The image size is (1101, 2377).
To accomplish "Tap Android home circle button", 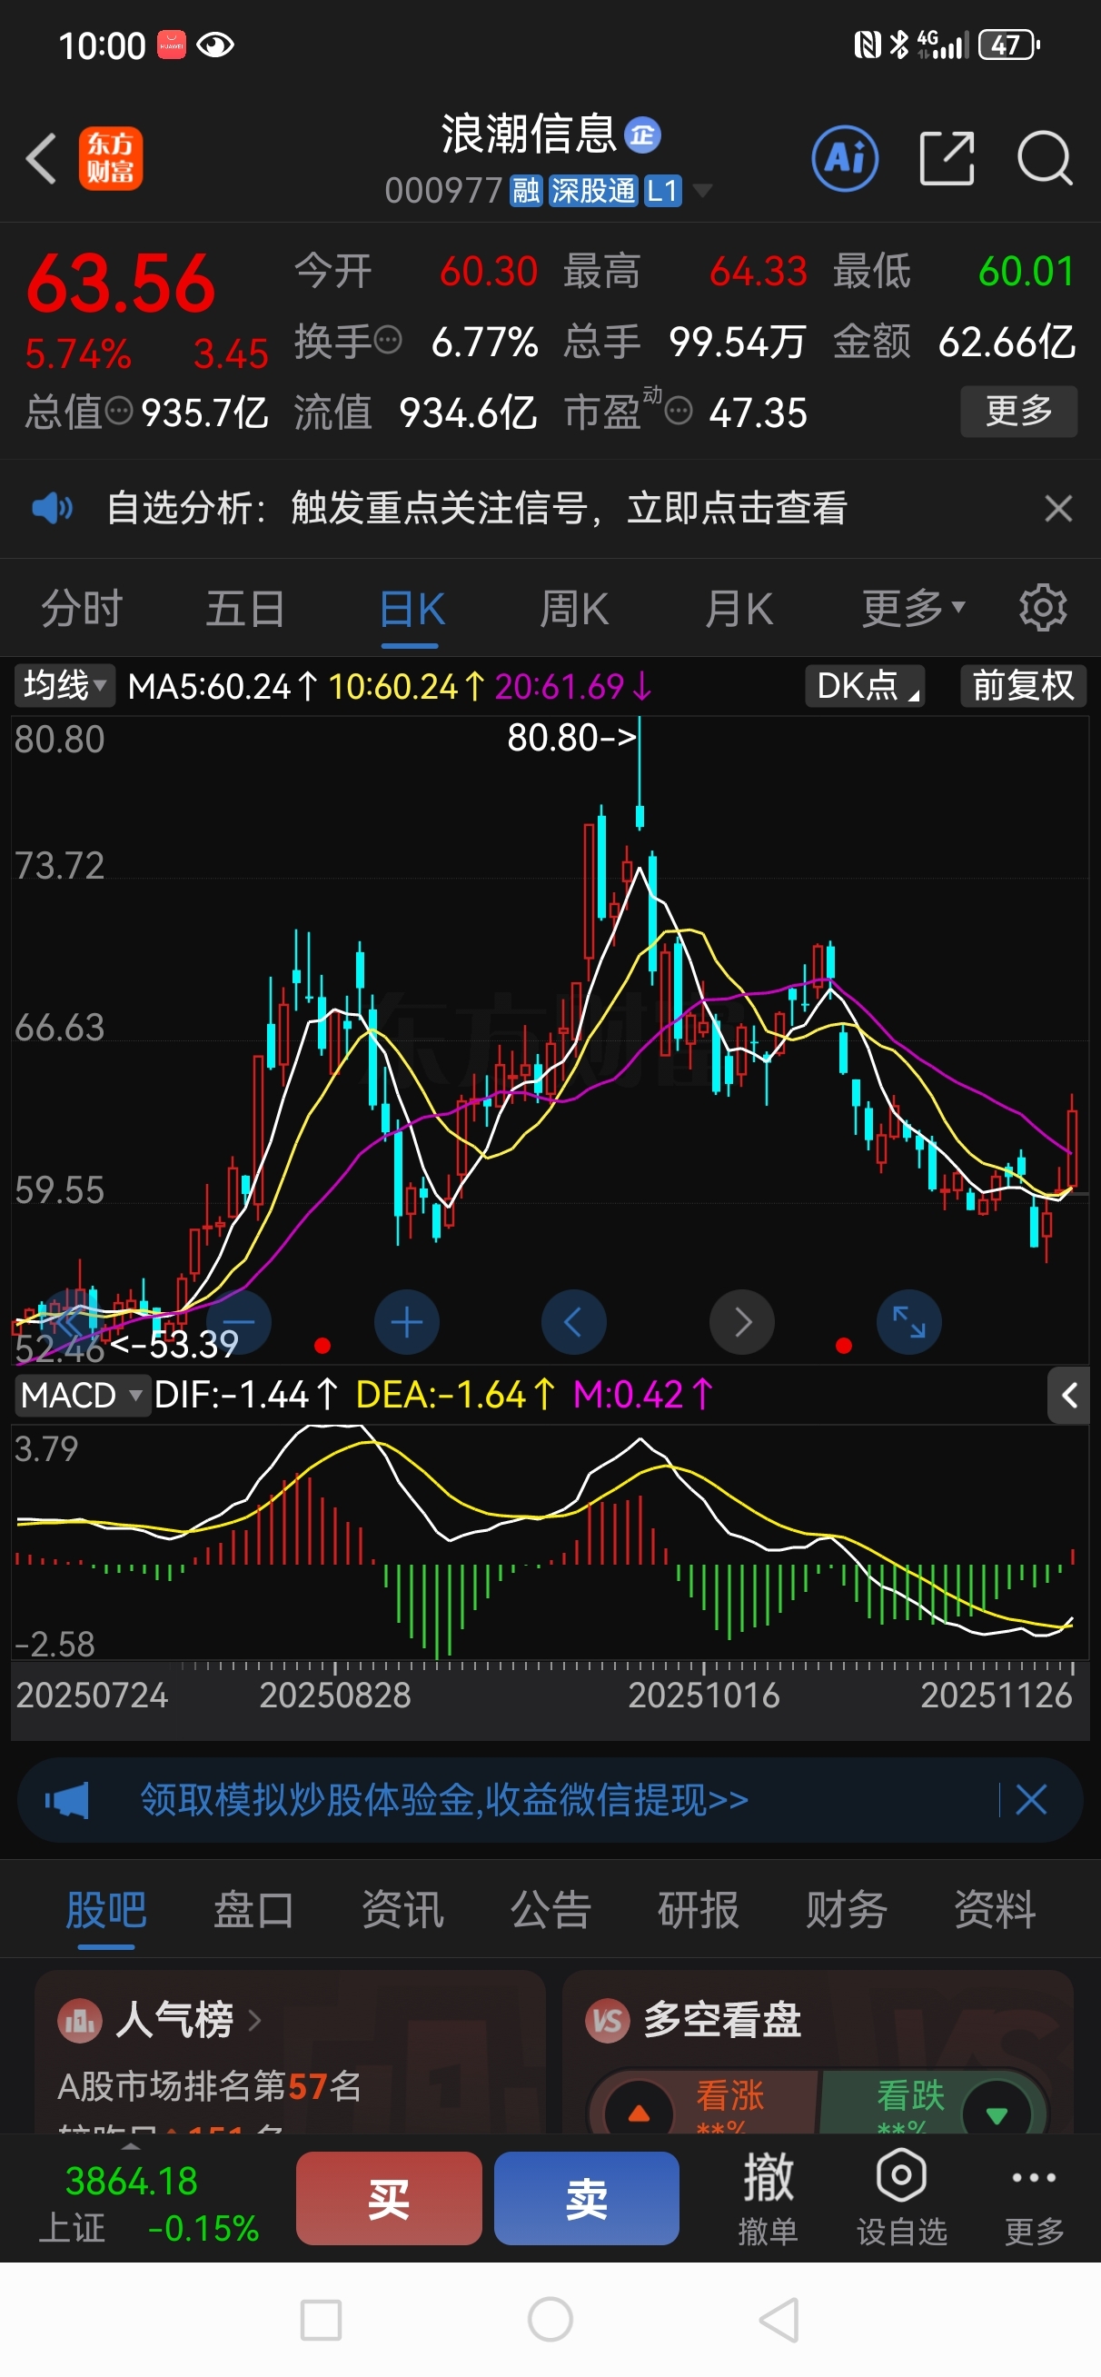I will click(550, 2320).
